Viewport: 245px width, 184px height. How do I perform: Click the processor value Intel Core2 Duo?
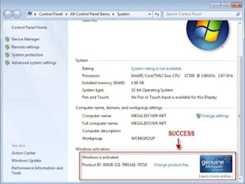click(x=182, y=76)
